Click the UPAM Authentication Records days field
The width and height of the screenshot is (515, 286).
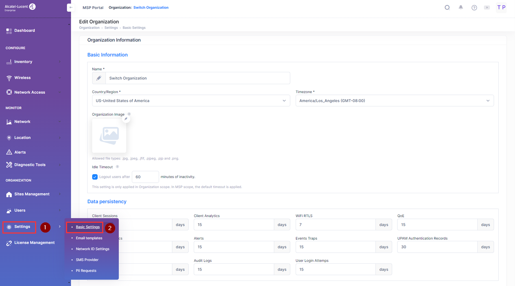437,247
